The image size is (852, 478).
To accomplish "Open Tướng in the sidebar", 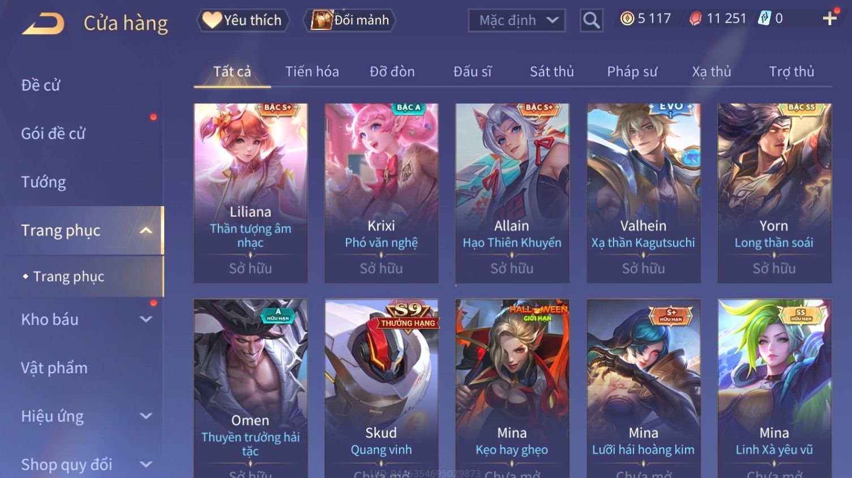I will [44, 182].
